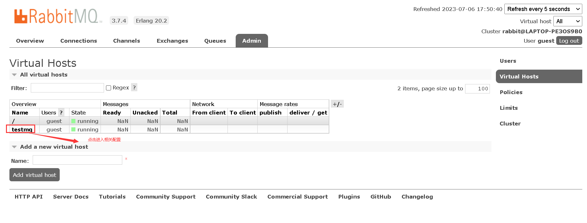Open the testmq virtual host

22,130
